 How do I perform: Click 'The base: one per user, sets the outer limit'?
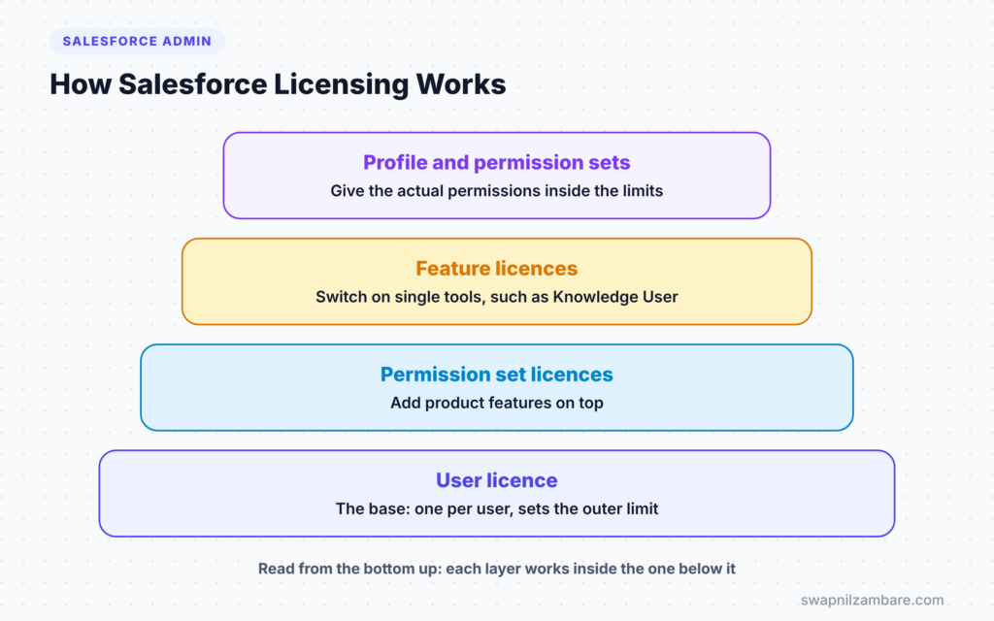point(496,508)
